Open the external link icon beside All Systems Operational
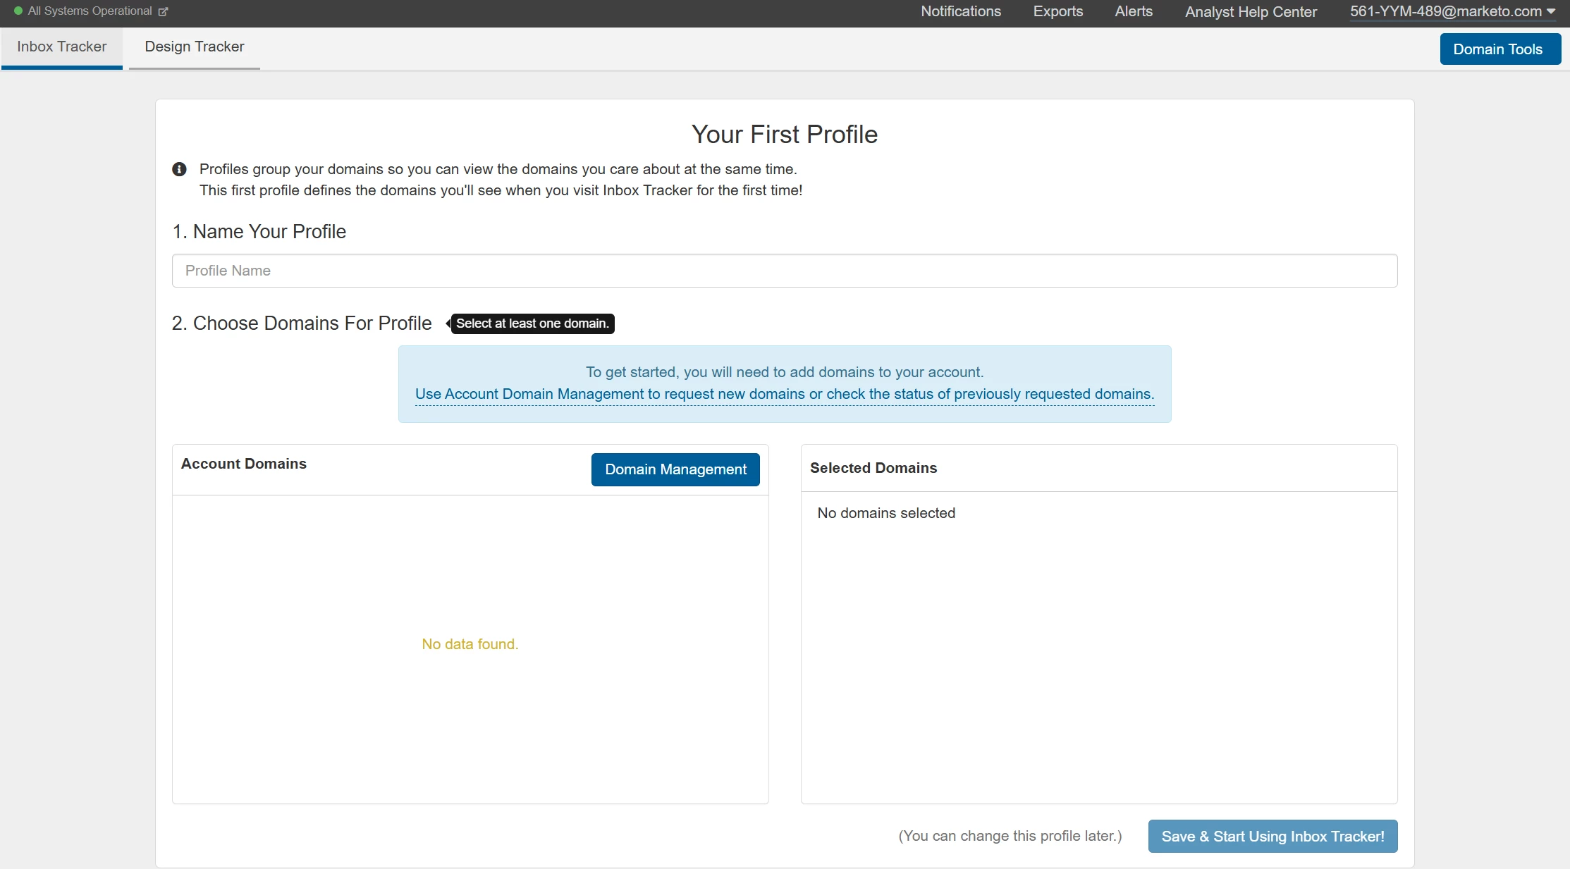 (164, 11)
